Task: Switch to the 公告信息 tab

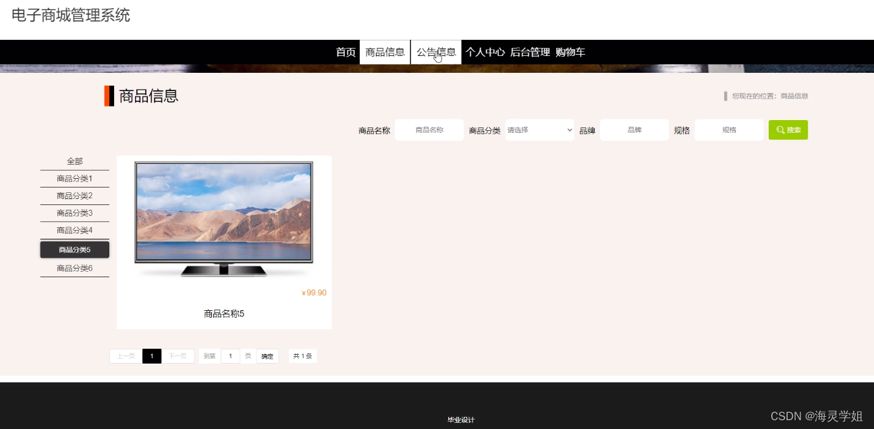Action: tap(435, 51)
